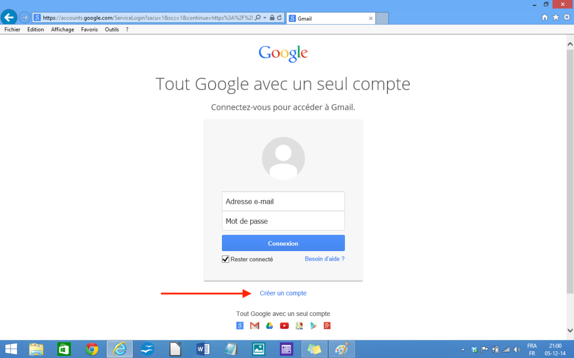Click the Adresse e-mail field
The image size is (574, 358).
point(283,201)
